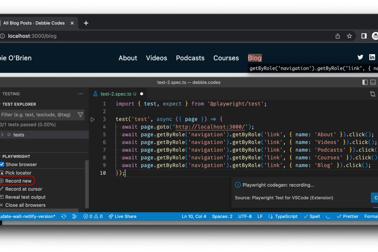Screen dimensions: 378x252
Task: Click the highlighted Blog navigation link
Action: click(x=255, y=58)
